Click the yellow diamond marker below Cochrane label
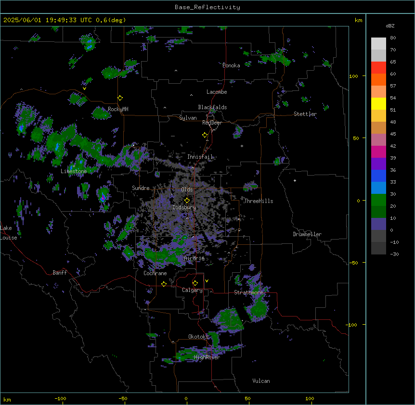The height and width of the screenshot is (405, 415). (164, 284)
